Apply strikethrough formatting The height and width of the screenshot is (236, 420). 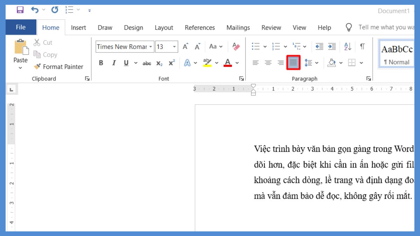click(147, 63)
